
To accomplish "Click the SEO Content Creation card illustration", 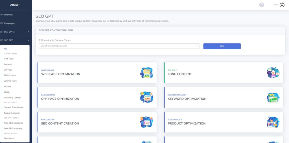I will 146,122.
